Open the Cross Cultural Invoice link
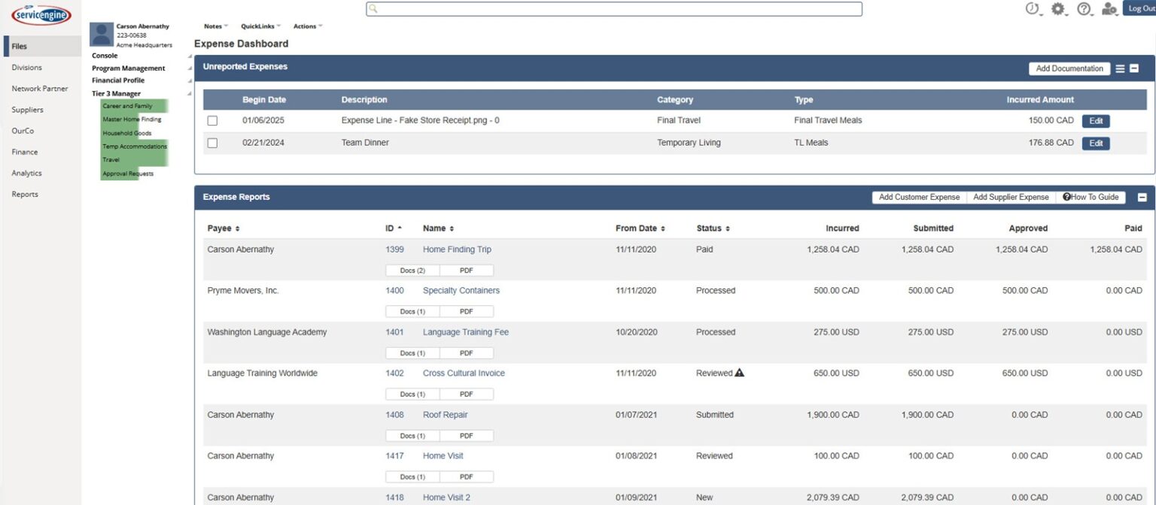The width and height of the screenshot is (1156, 505). click(x=464, y=373)
